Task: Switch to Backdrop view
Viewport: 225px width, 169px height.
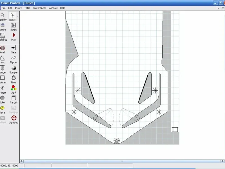Action: tap(3, 37)
